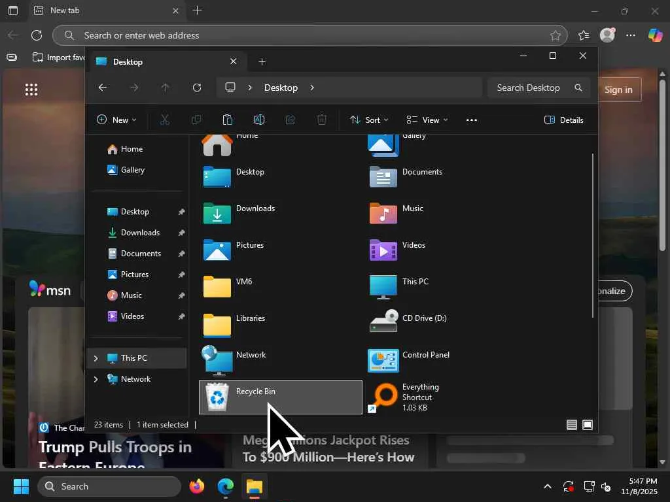
Task: Select the Music folder in file list
Action: pyautogui.click(x=447, y=214)
